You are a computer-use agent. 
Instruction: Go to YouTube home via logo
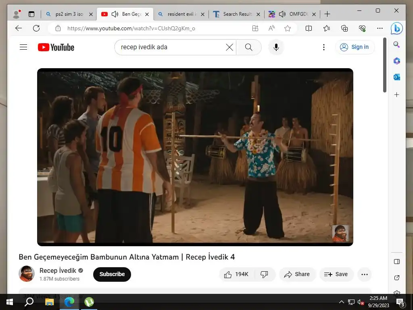click(x=56, y=47)
